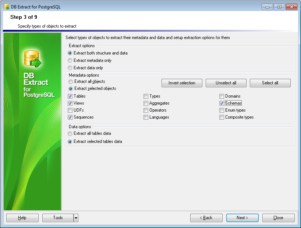Screen dimensions: 301x228
Task: Enable the Enum types checkbox
Action: click(x=222, y=110)
